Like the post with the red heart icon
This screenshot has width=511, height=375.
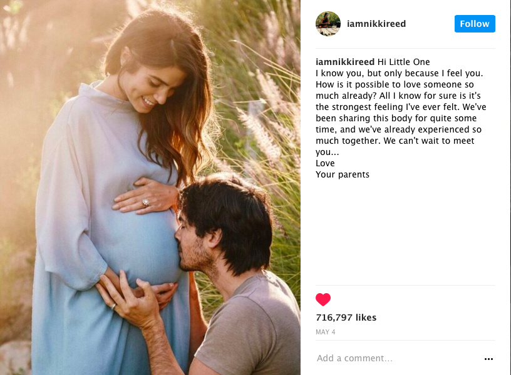323,299
